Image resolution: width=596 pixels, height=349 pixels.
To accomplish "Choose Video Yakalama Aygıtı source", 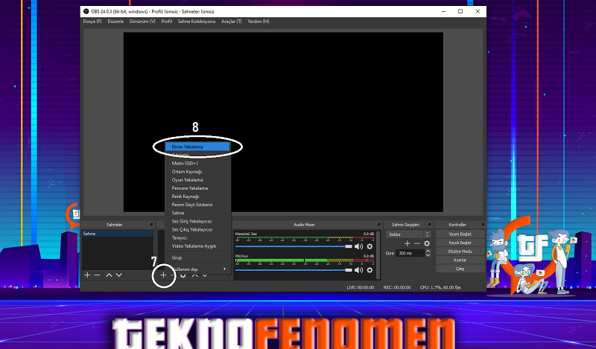I will (197, 246).
